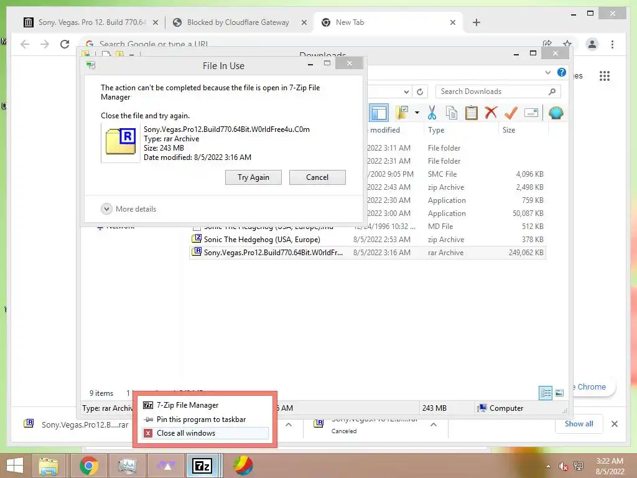This screenshot has height=478, width=637.
Task: Open File Explorer from the taskbar
Action: (49, 466)
